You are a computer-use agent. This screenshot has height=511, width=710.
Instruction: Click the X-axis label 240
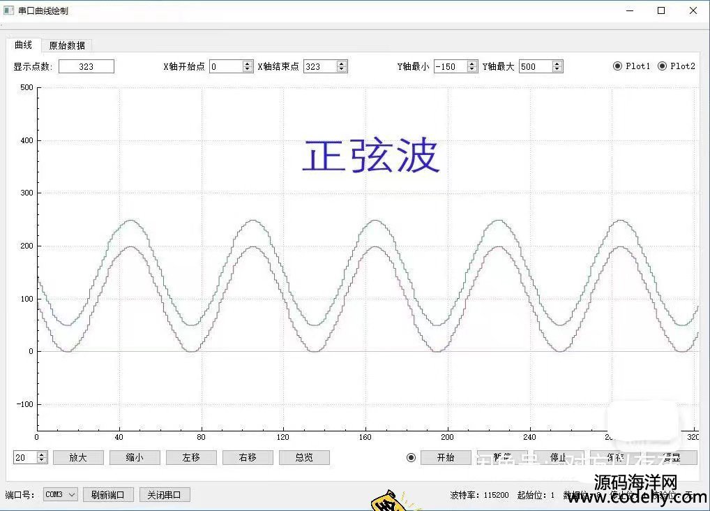click(x=529, y=437)
